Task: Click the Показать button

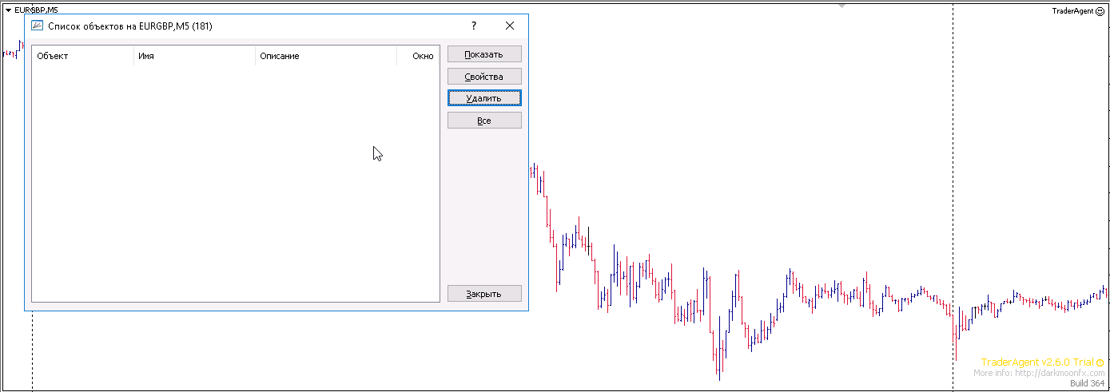Action: [x=484, y=54]
